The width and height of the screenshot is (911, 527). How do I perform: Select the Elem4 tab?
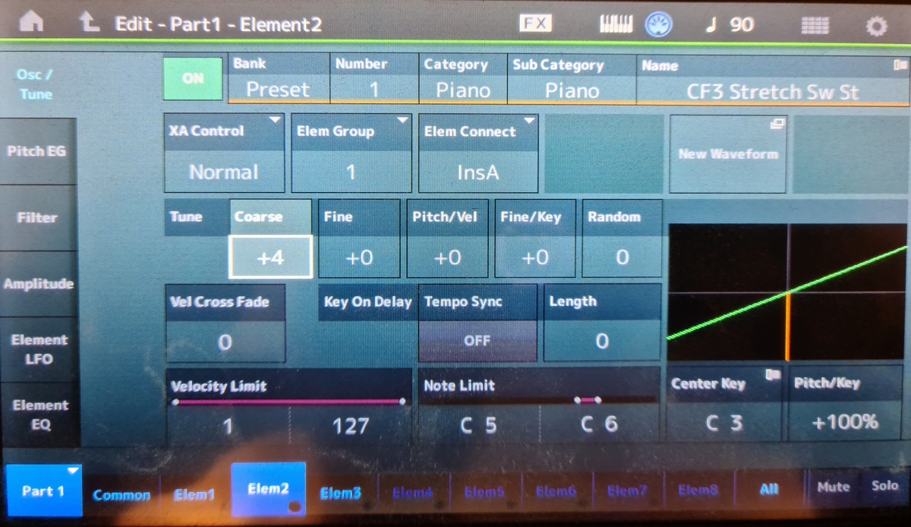pyautogui.click(x=412, y=493)
